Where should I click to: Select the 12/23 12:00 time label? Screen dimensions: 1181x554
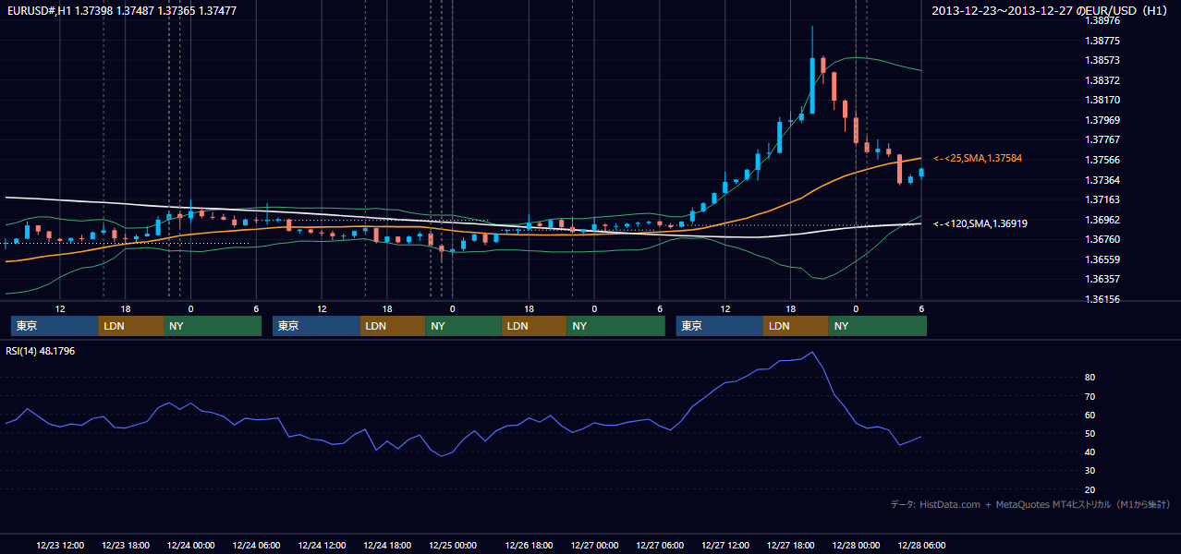tap(61, 546)
